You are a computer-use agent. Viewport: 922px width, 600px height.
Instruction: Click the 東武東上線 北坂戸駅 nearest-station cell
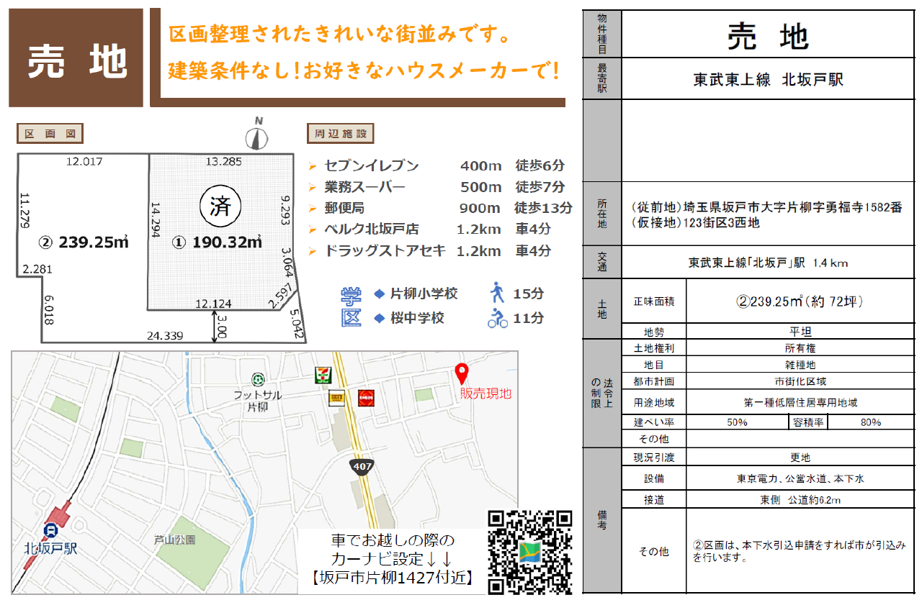tap(769, 80)
